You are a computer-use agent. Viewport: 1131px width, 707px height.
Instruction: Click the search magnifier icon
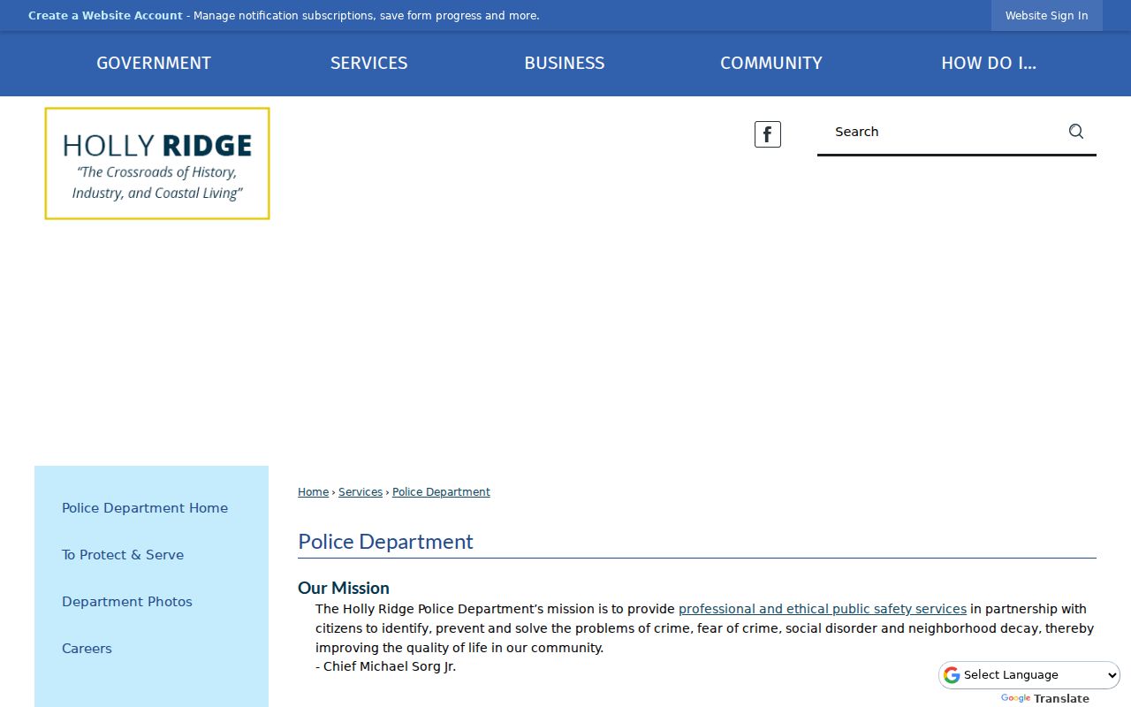(x=1075, y=132)
